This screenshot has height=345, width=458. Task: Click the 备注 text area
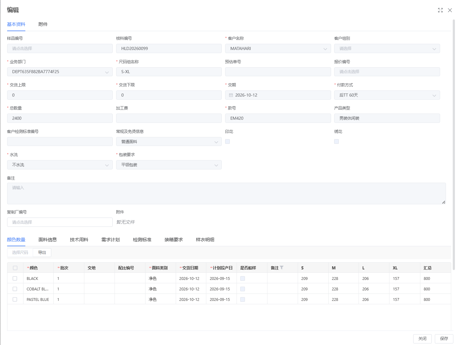(x=226, y=193)
